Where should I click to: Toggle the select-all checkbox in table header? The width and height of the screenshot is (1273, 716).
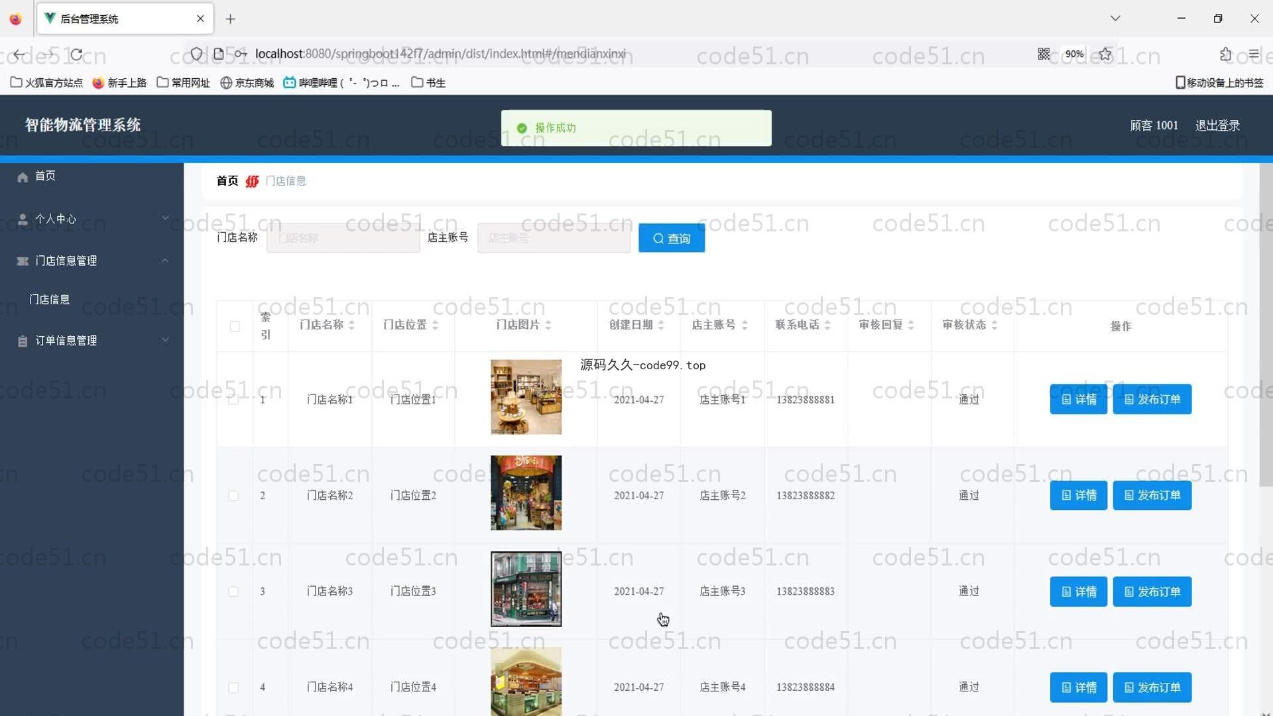click(x=235, y=326)
